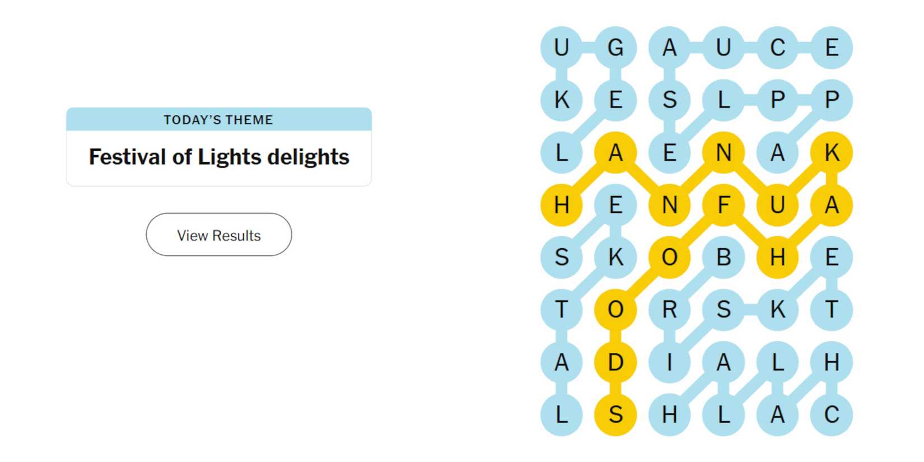Click the letter G in the top row
924x462 pixels.
coord(616,48)
